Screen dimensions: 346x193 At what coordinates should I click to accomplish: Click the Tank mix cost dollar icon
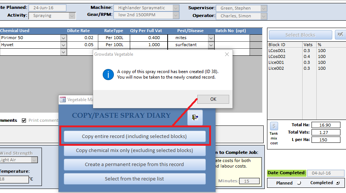tap(274, 126)
